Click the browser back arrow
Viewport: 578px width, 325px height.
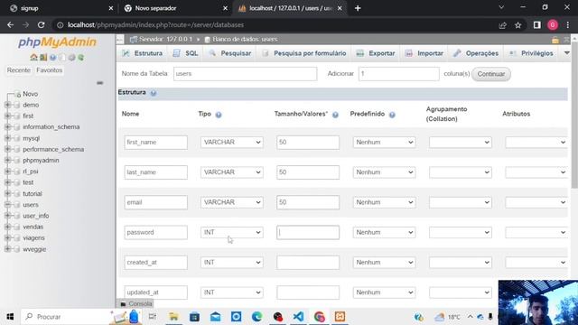click(x=10, y=25)
